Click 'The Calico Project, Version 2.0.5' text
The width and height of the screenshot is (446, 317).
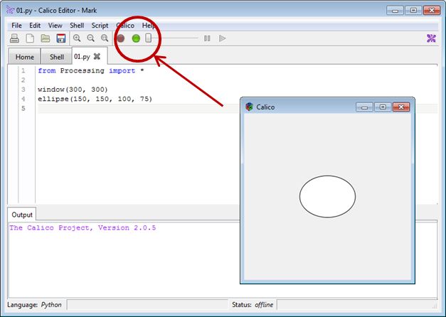point(83,227)
